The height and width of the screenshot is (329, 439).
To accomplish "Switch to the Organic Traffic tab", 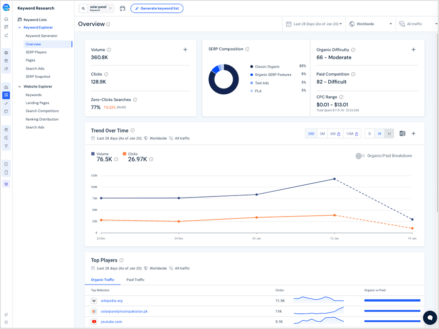I will coord(102,280).
